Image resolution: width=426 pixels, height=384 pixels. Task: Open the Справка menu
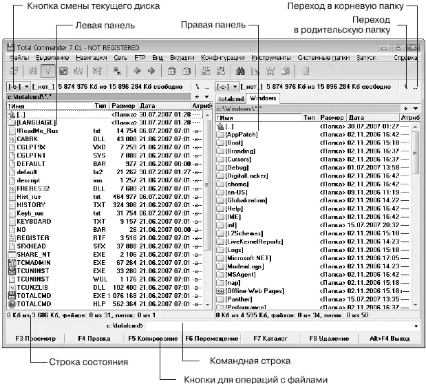click(x=405, y=58)
